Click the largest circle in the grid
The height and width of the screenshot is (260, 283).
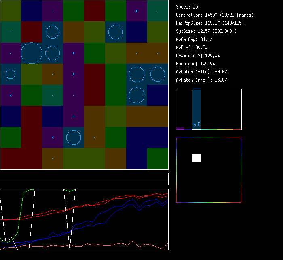point(32,53)
